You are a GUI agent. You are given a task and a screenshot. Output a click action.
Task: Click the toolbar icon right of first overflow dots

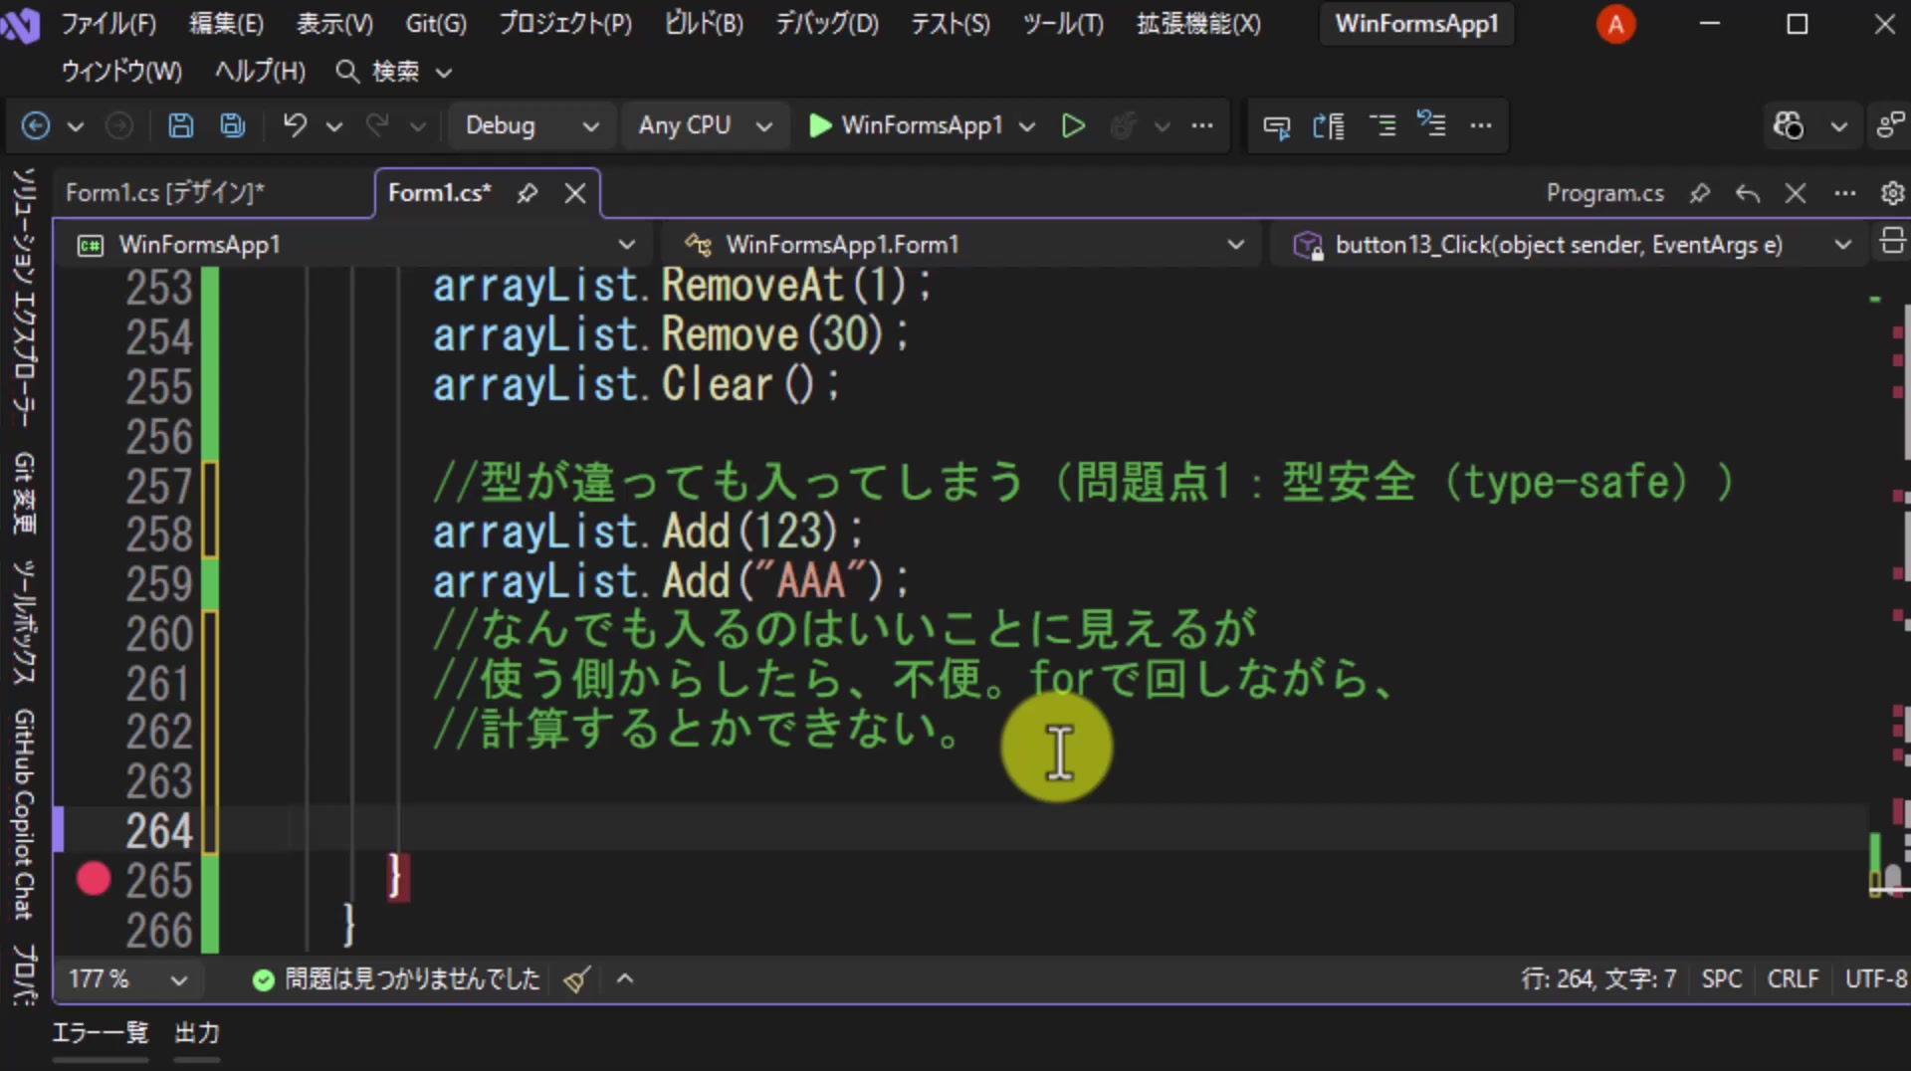(x=1276, y=125)
